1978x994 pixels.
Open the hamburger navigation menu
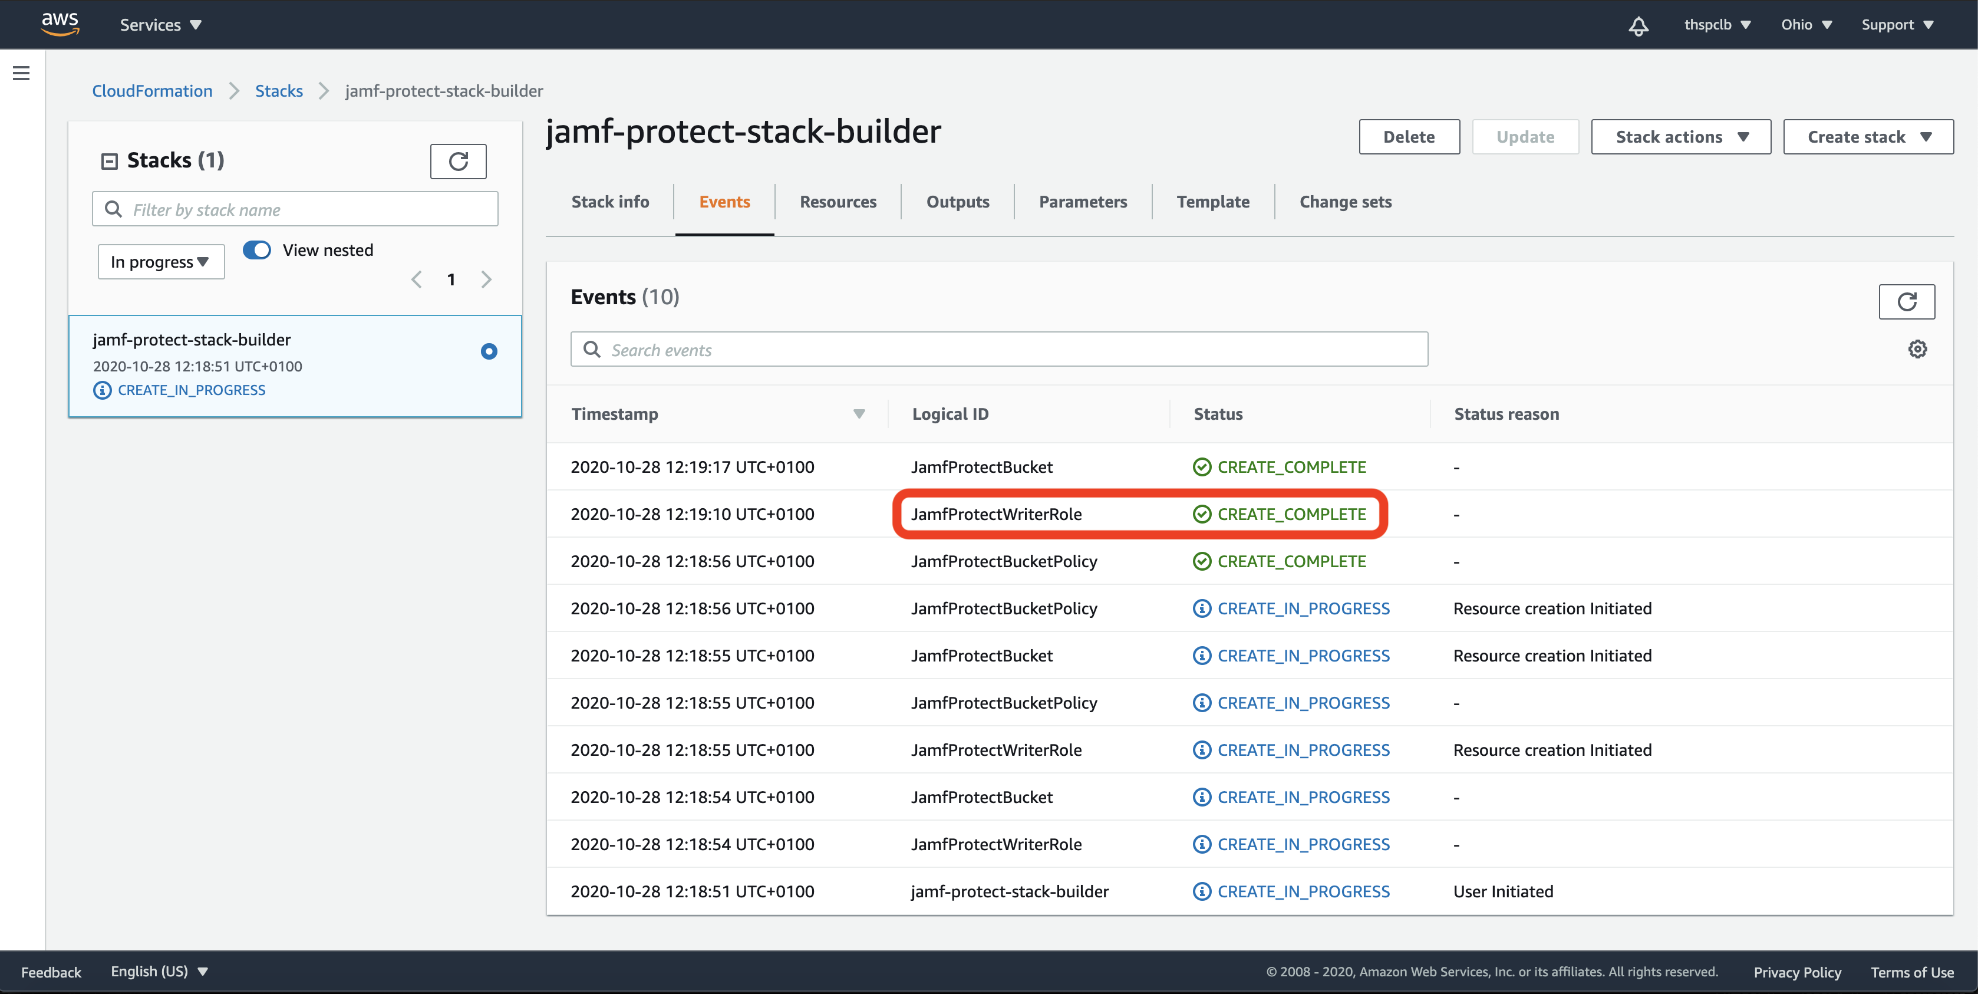click(x=21, y=73)
